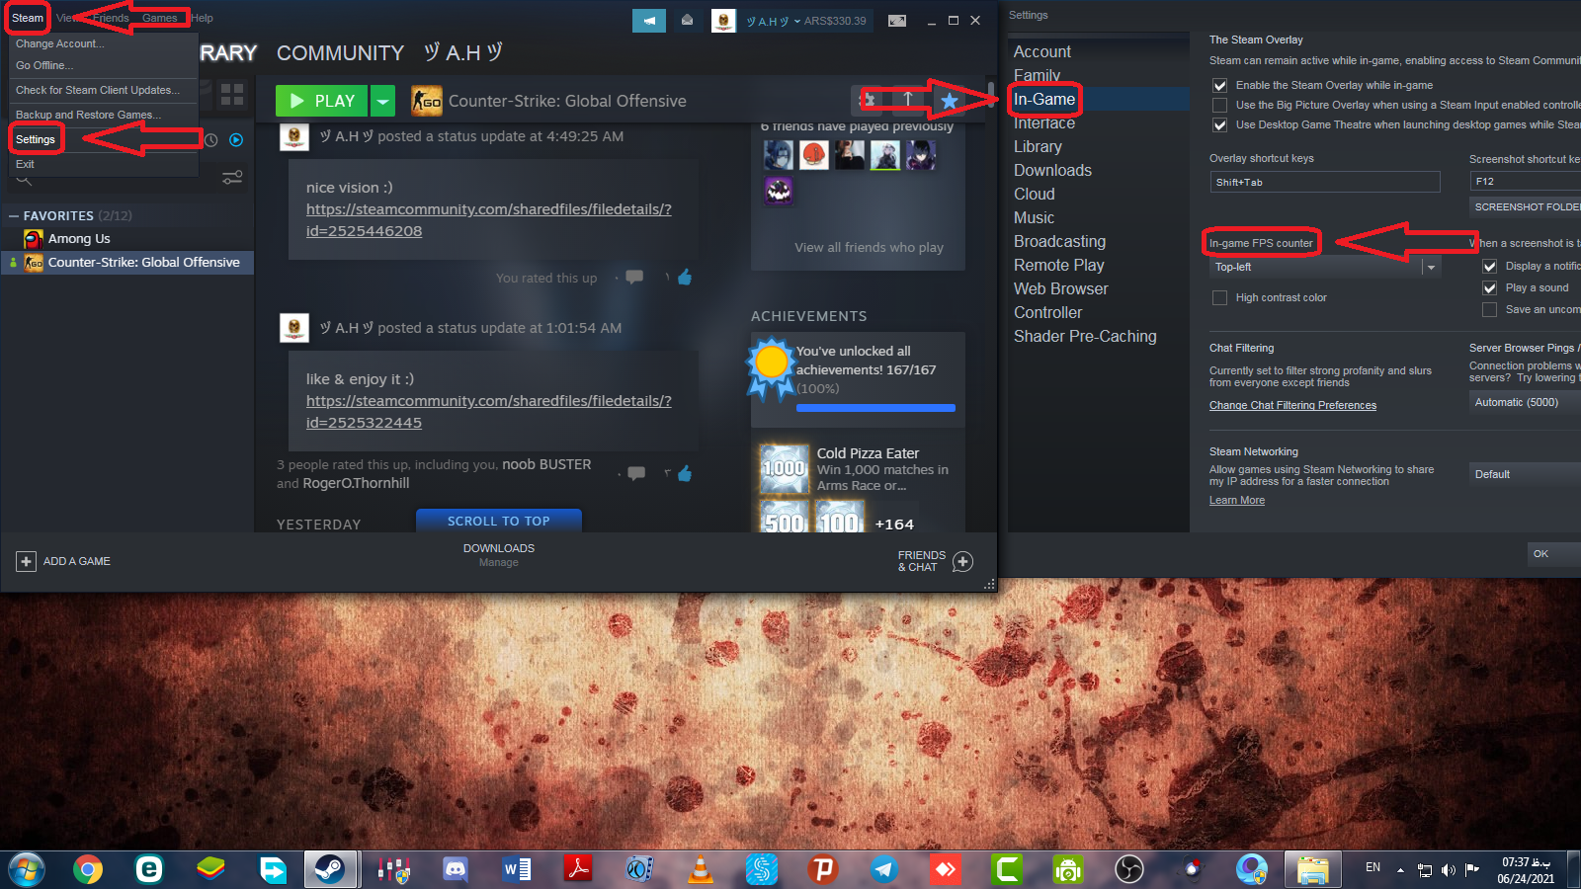Toggle Play a sound screenshot checkbox

(1490, 288)
